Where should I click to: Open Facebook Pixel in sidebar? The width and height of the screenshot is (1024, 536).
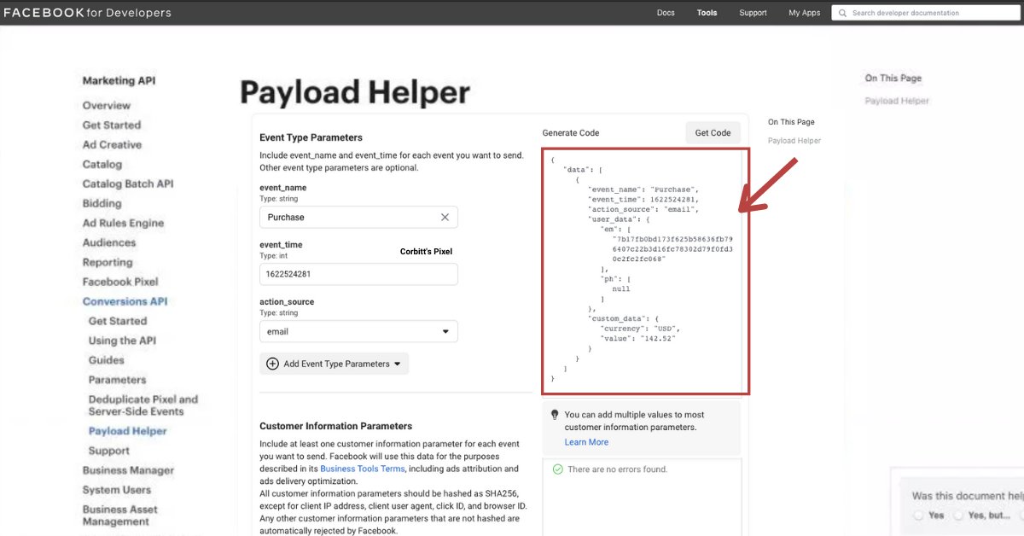(120, 283)
